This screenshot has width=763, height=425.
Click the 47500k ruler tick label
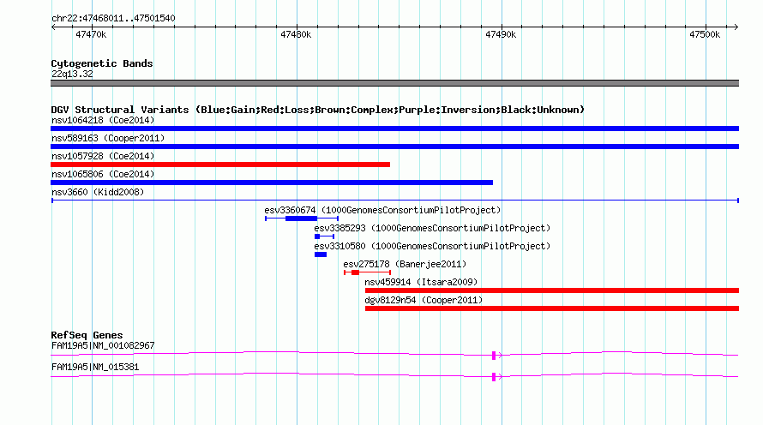[705, 34]
